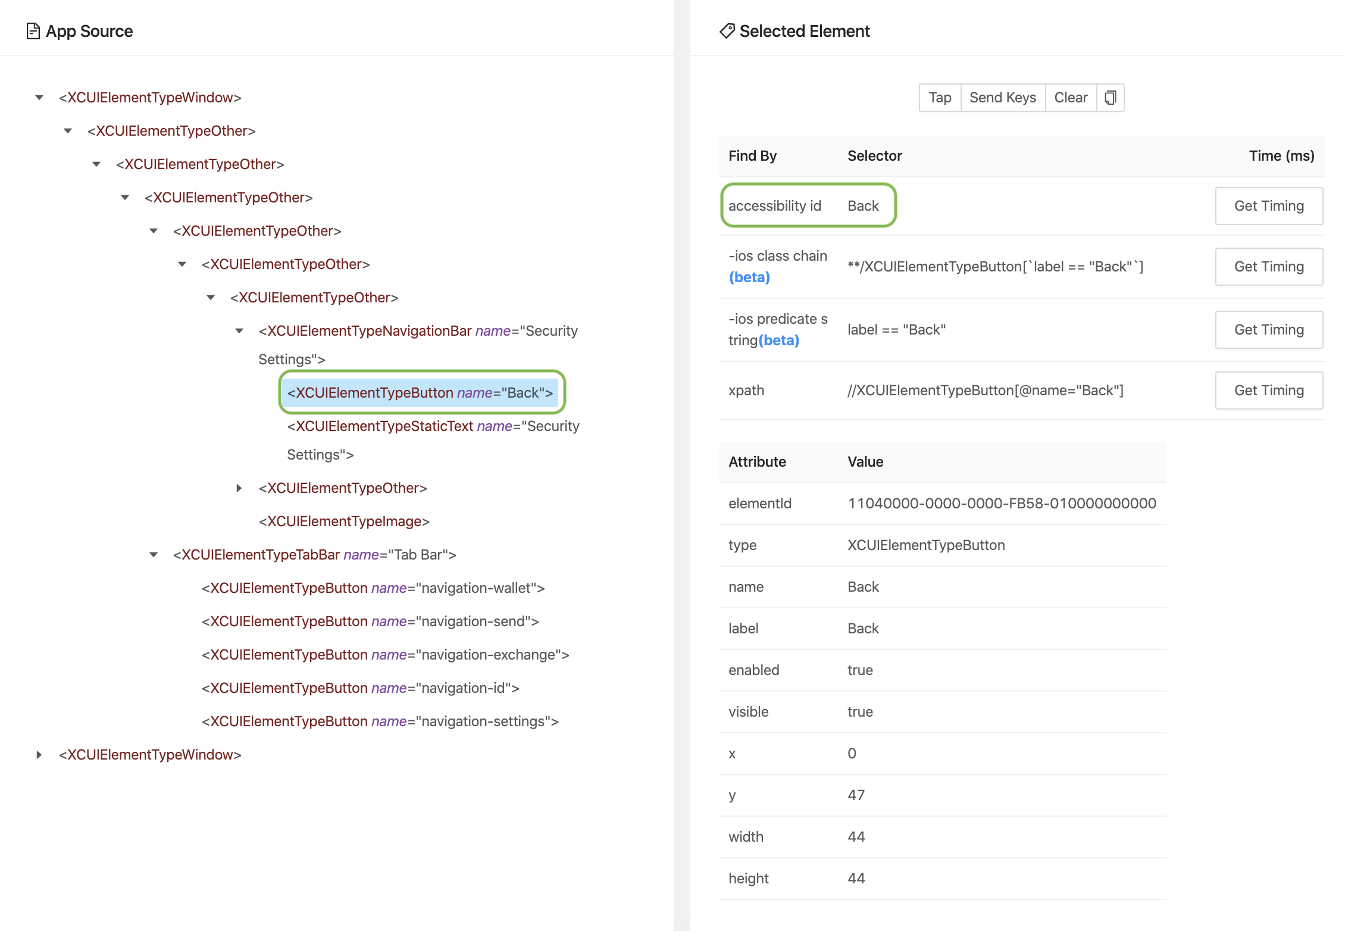This screenshot has height=931, width=1345.
Task: Collapse the top XCUIElementTypeWindow node
Action: tap(39, 98)
